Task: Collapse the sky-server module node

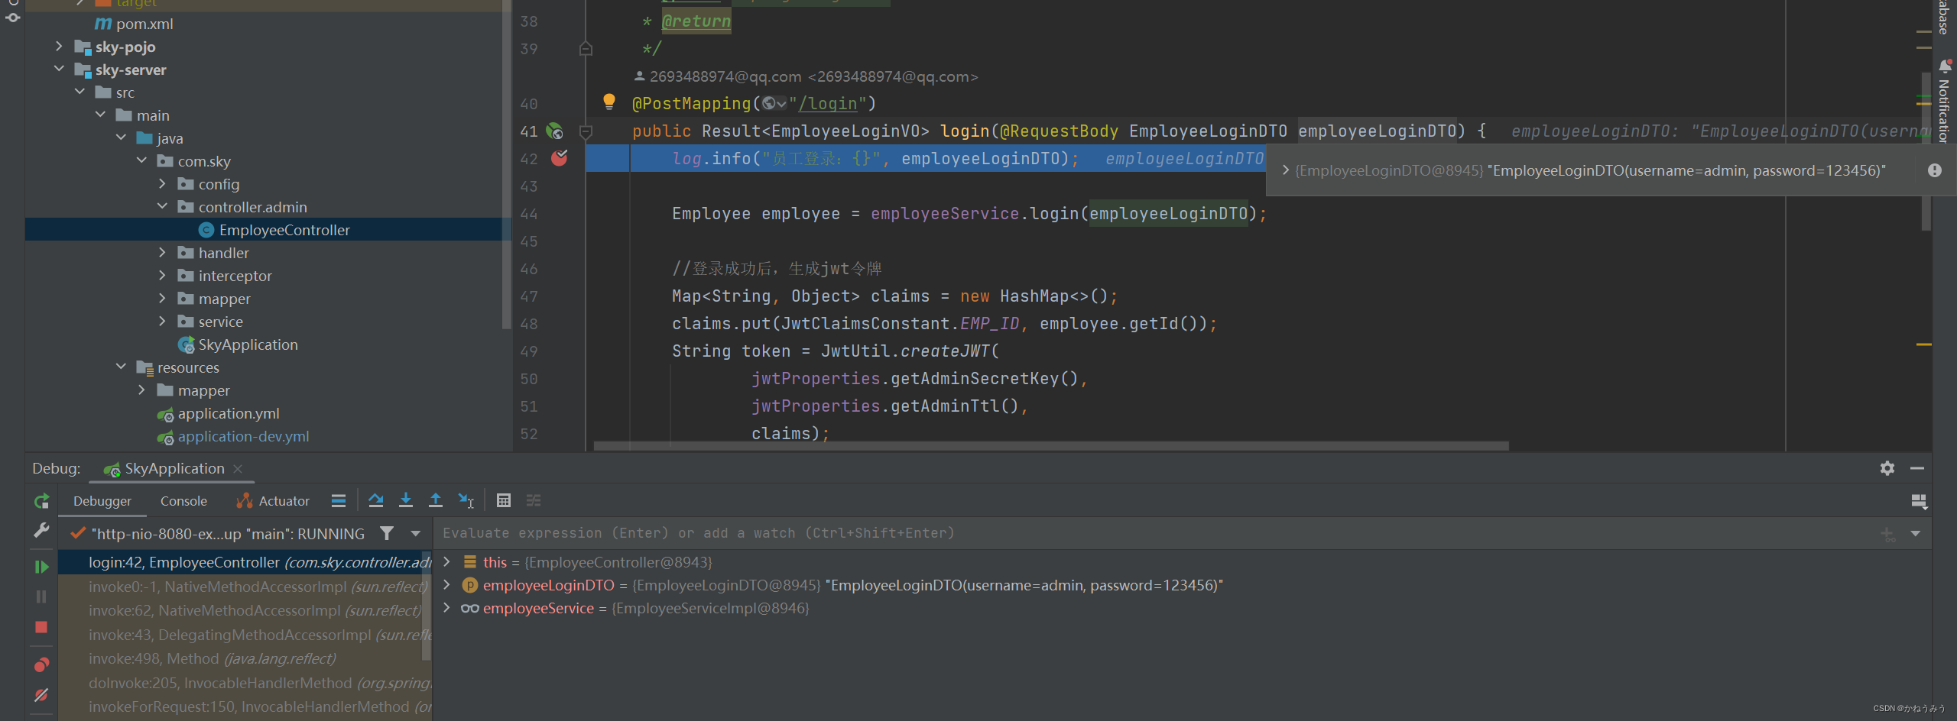Action: click(60, 70)
